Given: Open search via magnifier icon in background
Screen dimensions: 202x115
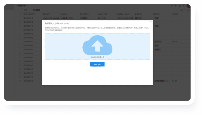Looking at the screenshot, I should click(x=172, y=6).
